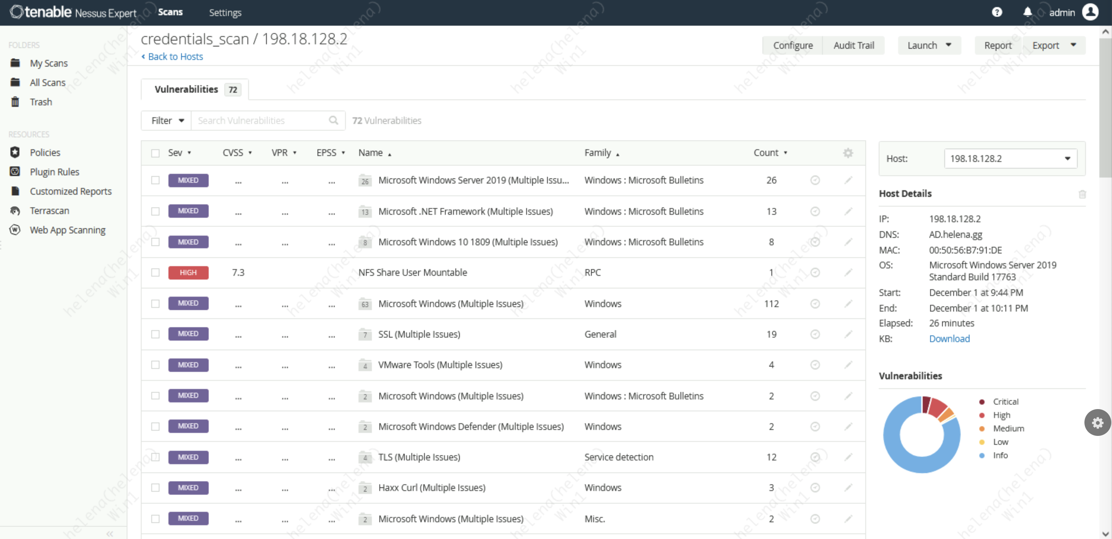Delete host using trash icon in Host Details
This screenshot has width=1112, height=539.
pos(1082,194)
